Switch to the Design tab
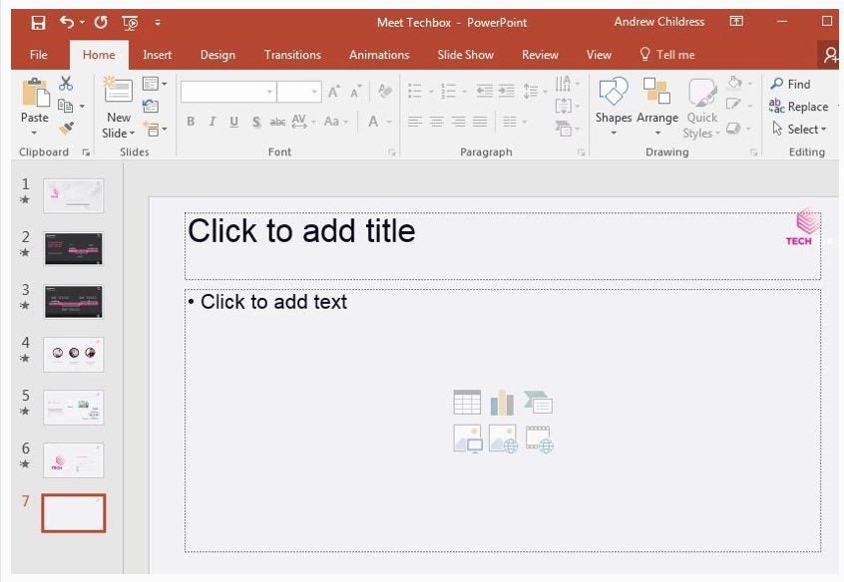The height and width of the screenshot is (582, 844). coord(217,55)
